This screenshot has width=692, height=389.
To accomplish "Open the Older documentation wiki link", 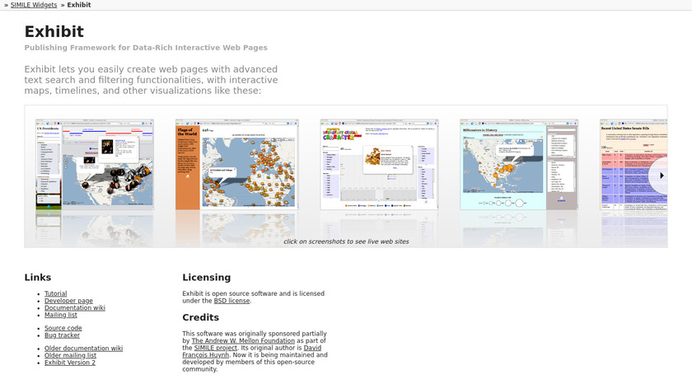I will tap(83, 349).
